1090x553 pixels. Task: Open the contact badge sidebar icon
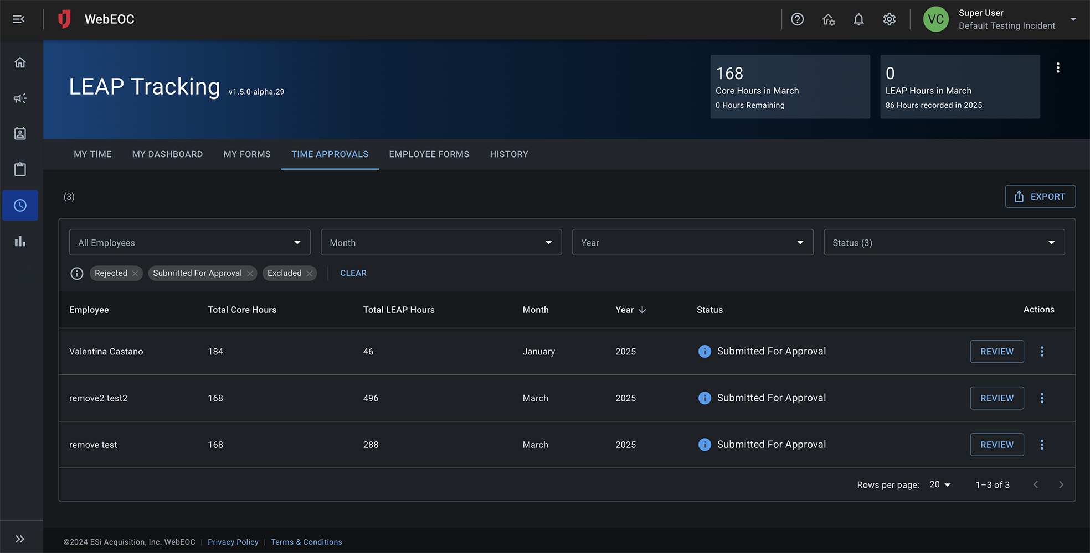click(x=20, y=133)
